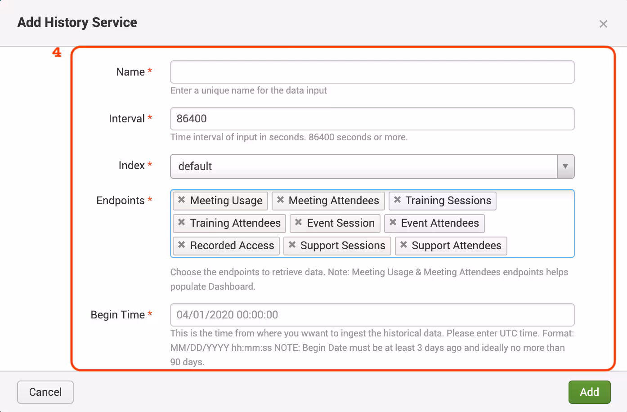The width and height of the screenshot is (627, 412).
Task: Remove the Recorded Access endpoint tag
Action: [x=182, y=245]
